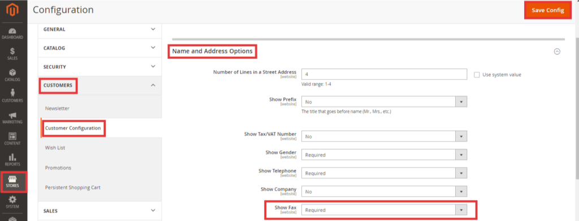Collapse the CUSTOMERS configuration group

point(100,86)
